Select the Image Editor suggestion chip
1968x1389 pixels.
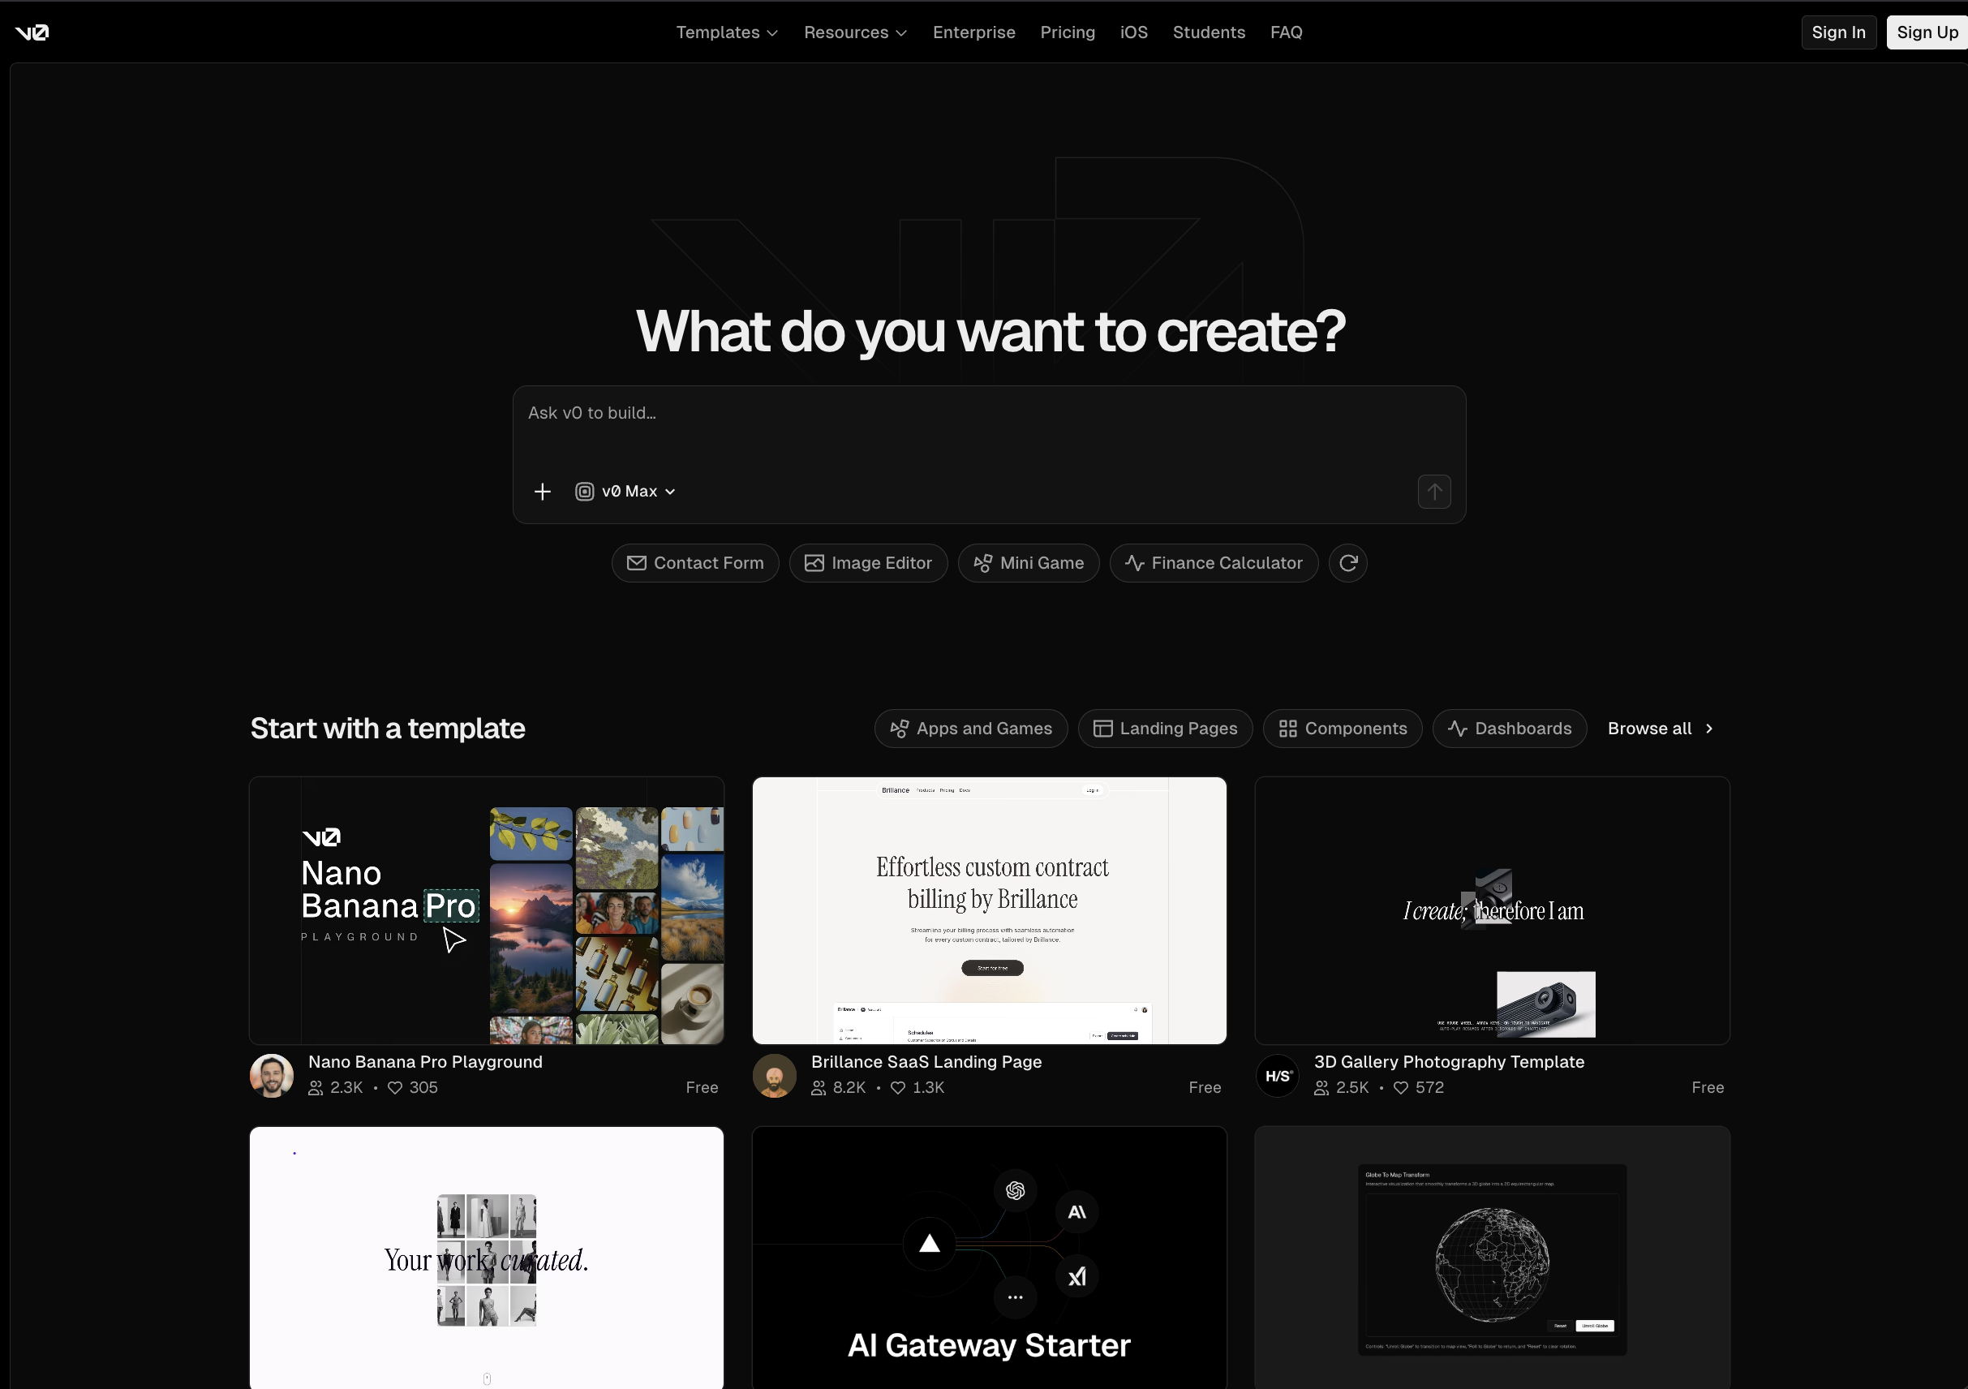(868, 563)
